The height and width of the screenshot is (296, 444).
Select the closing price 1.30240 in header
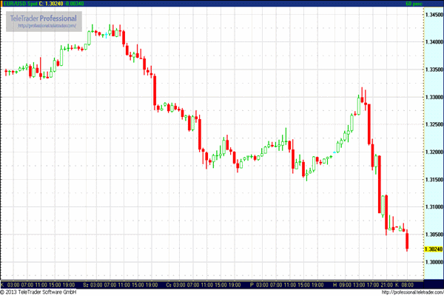coord(50,4)
